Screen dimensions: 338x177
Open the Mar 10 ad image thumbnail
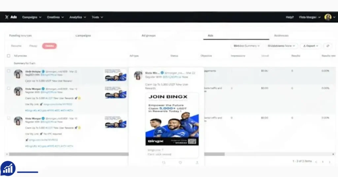click(116, 122)
